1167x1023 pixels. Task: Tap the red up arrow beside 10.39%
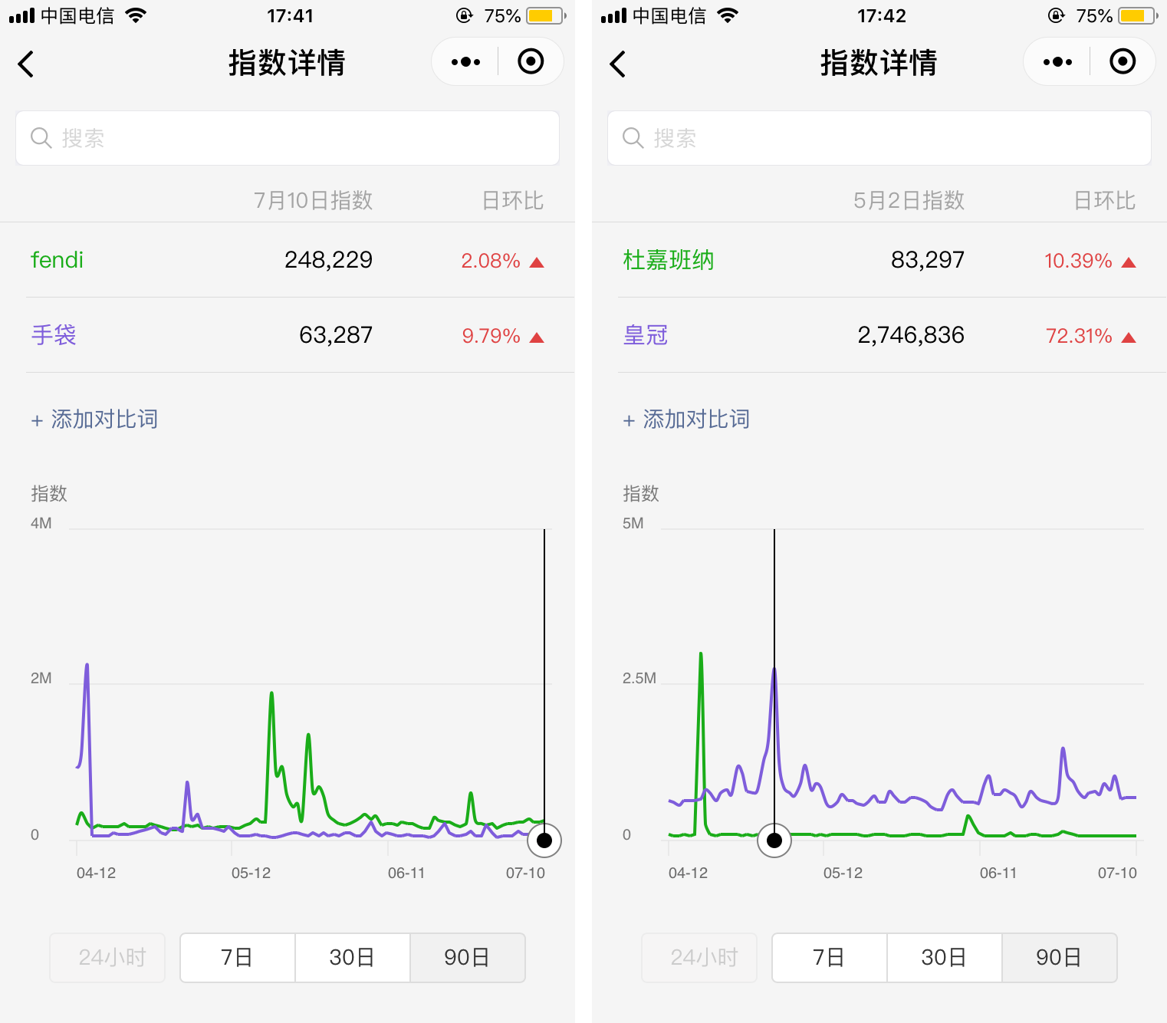tap(1129, 262)
